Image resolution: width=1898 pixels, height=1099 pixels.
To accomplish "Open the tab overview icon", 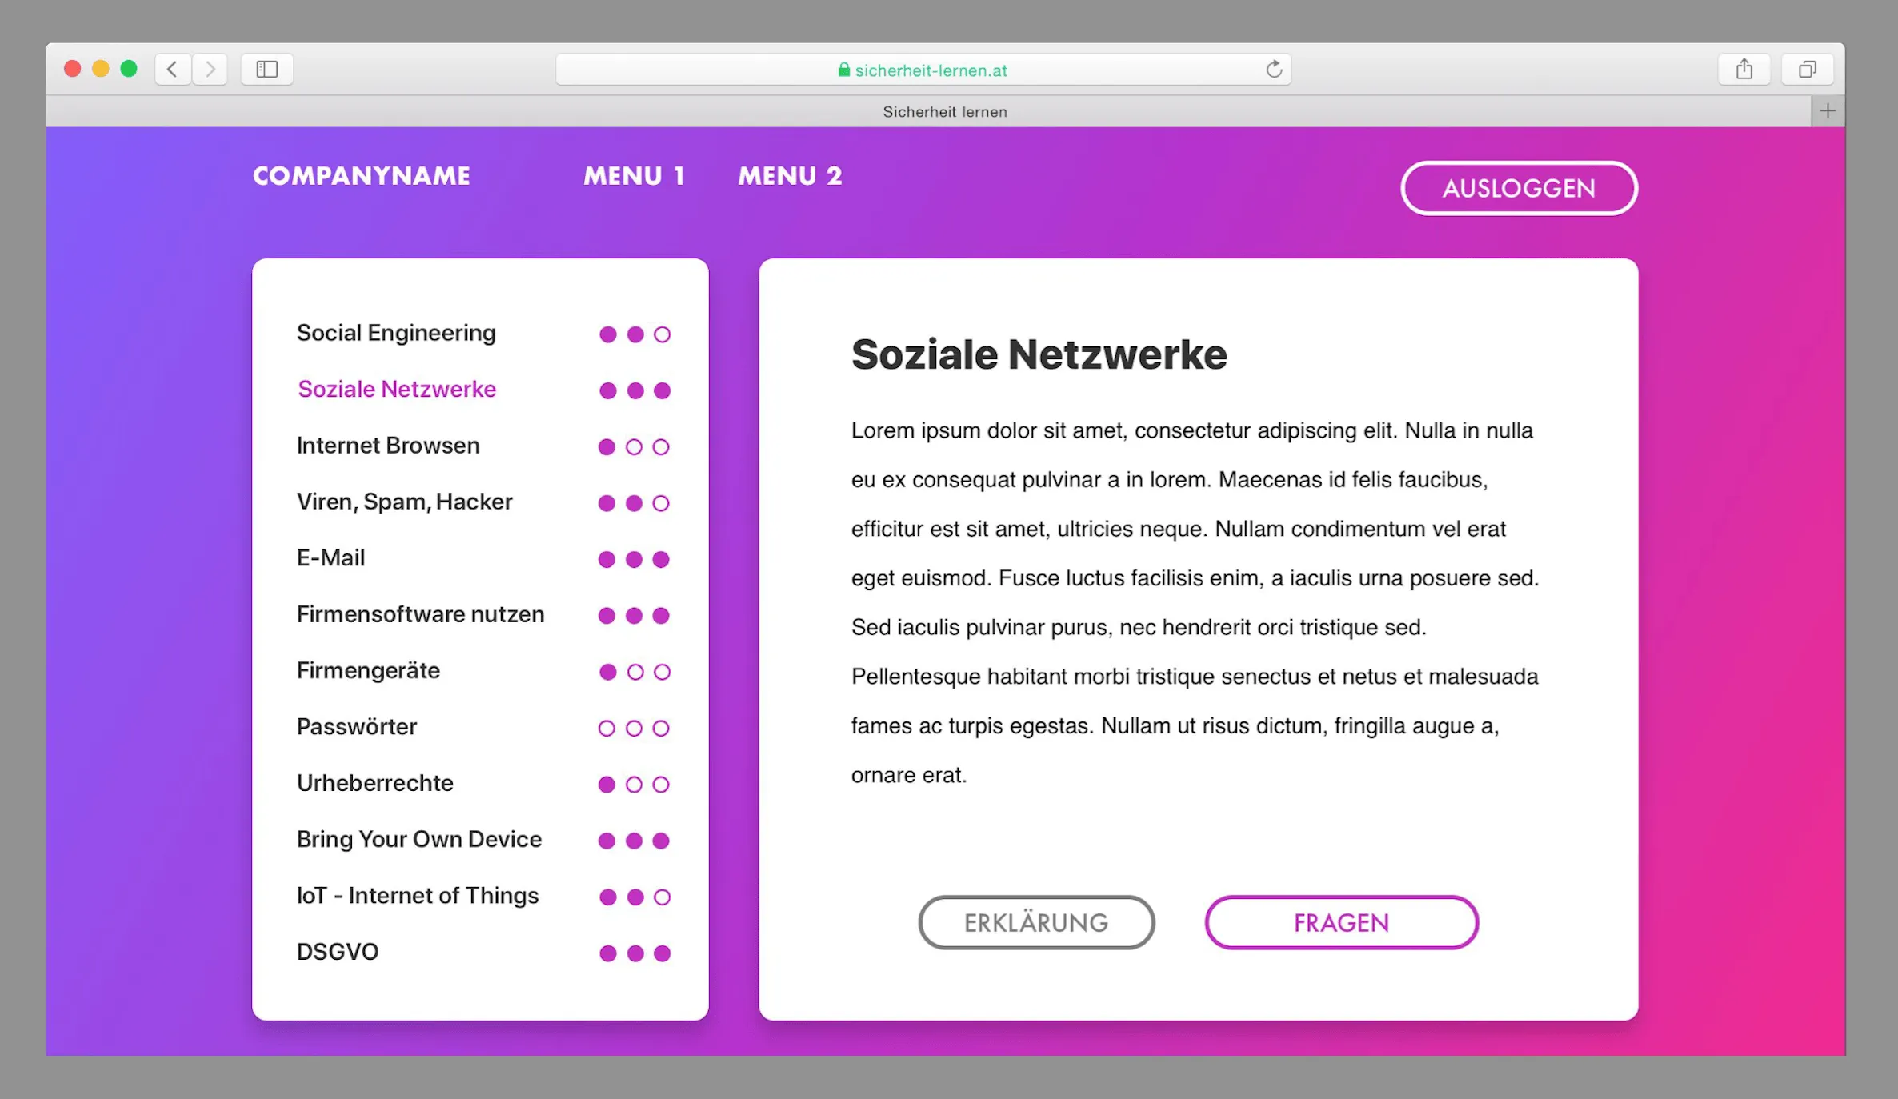I will pos(1807,69).
